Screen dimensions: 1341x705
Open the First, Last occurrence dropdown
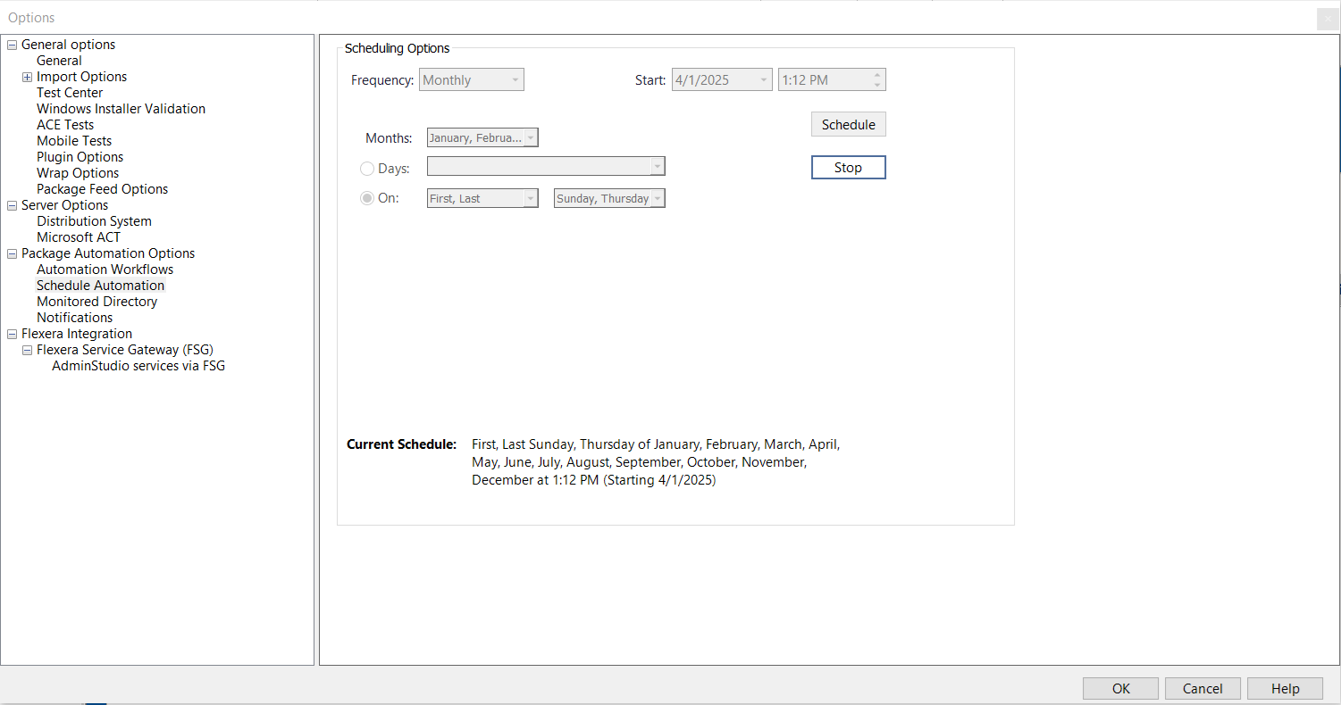point(482,199)
